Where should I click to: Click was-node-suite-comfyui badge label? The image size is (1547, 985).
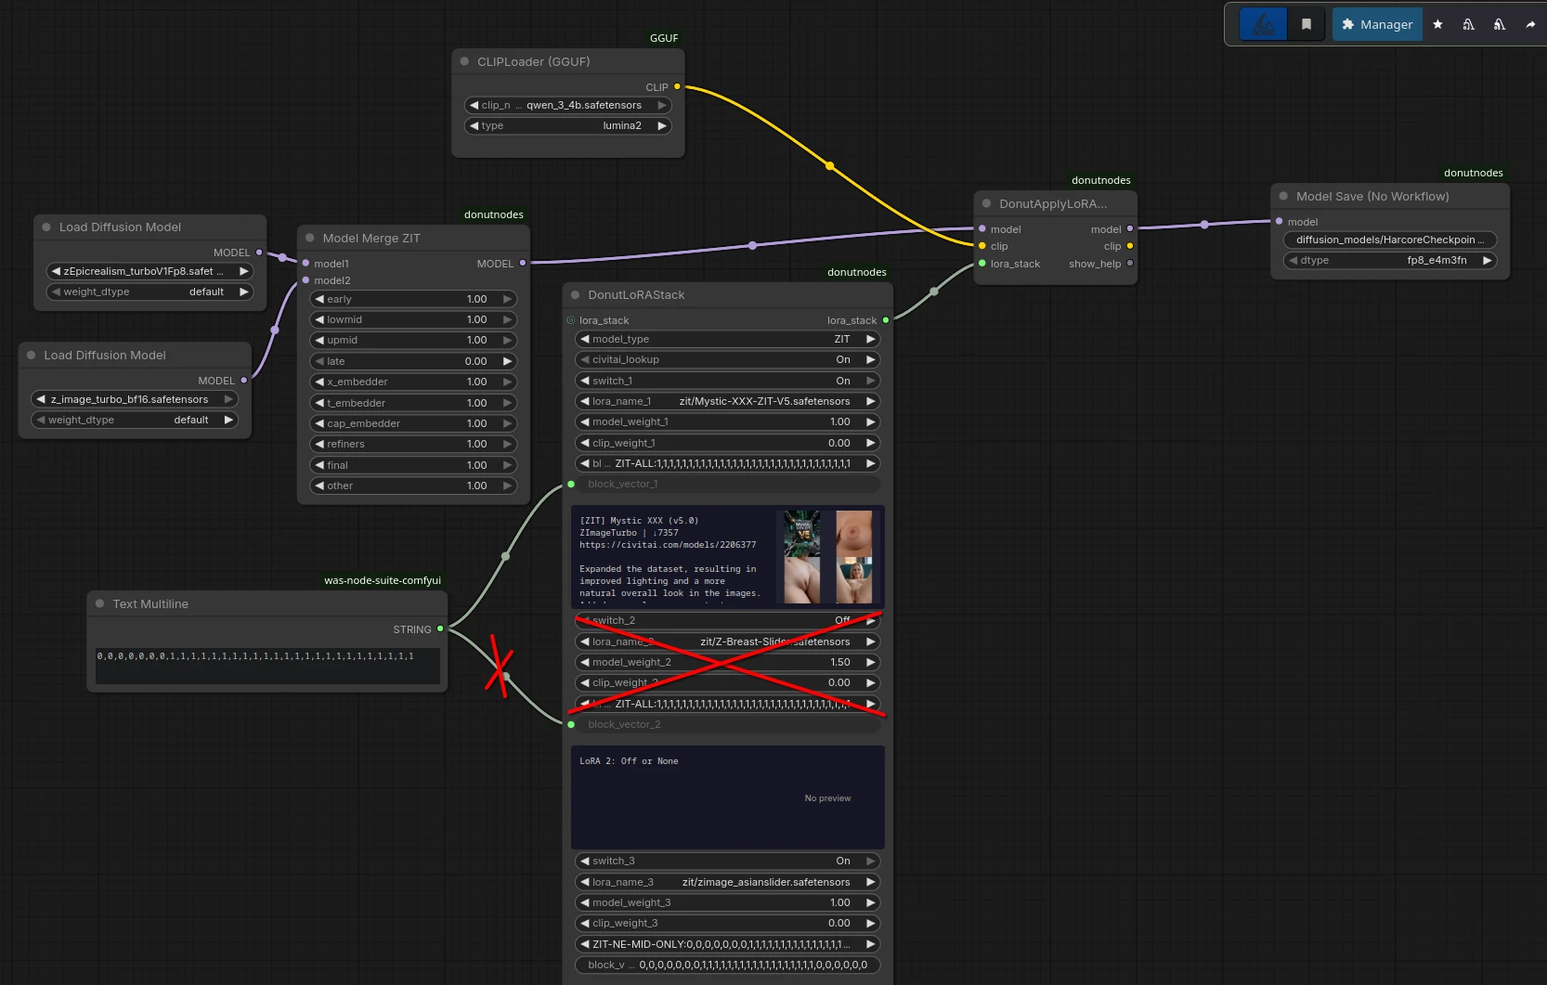click(383, 580)
